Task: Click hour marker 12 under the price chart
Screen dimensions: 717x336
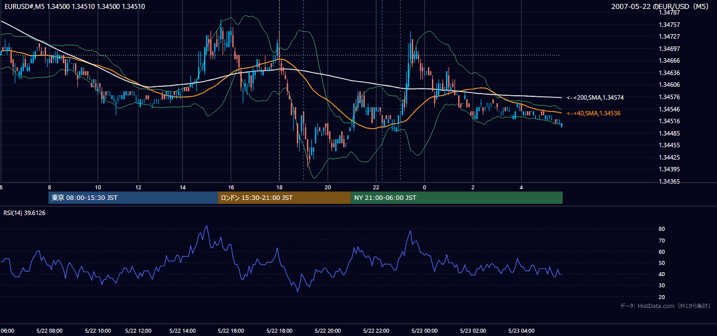Action: pyautogui.click(x=138, y=187)
